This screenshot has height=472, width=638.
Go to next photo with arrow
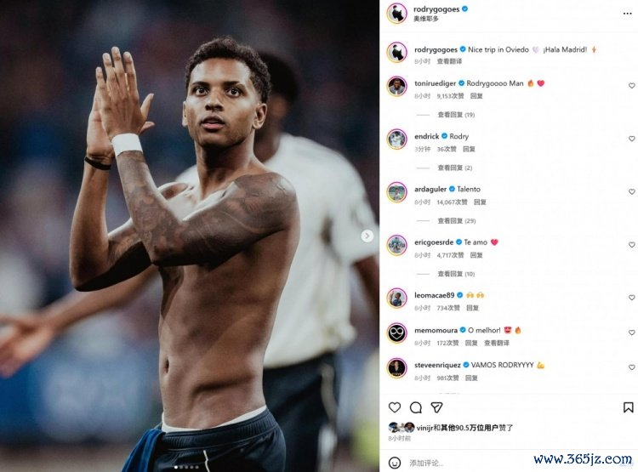367,236
